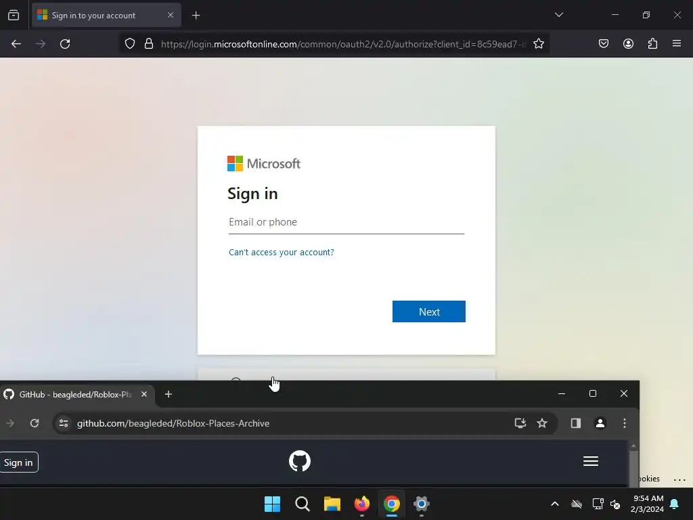The height and width of the screenshot is (520, 693).
Task: Save page to Pocket in Firefox
Action: [x=603, y=44]
